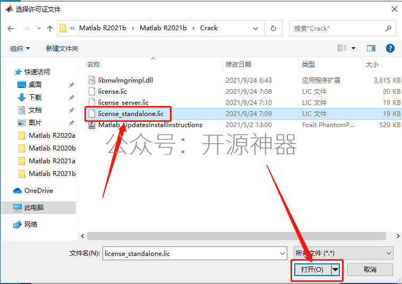
Task: Open 下载 folder in sidebar
Action: (35, 97)
